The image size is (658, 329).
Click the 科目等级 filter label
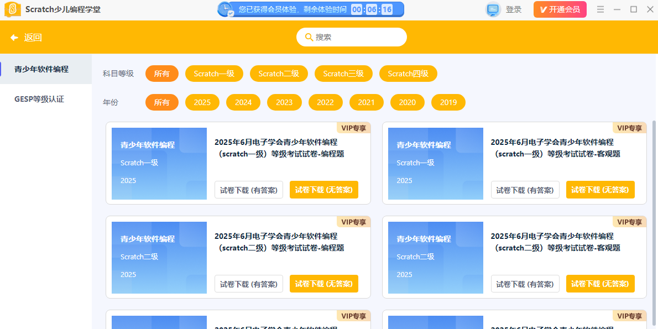(118, 74)
